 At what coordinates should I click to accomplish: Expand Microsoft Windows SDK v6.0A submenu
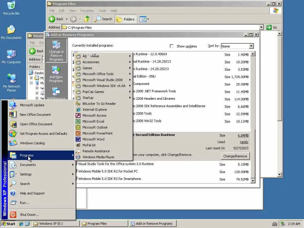point(104,86)
